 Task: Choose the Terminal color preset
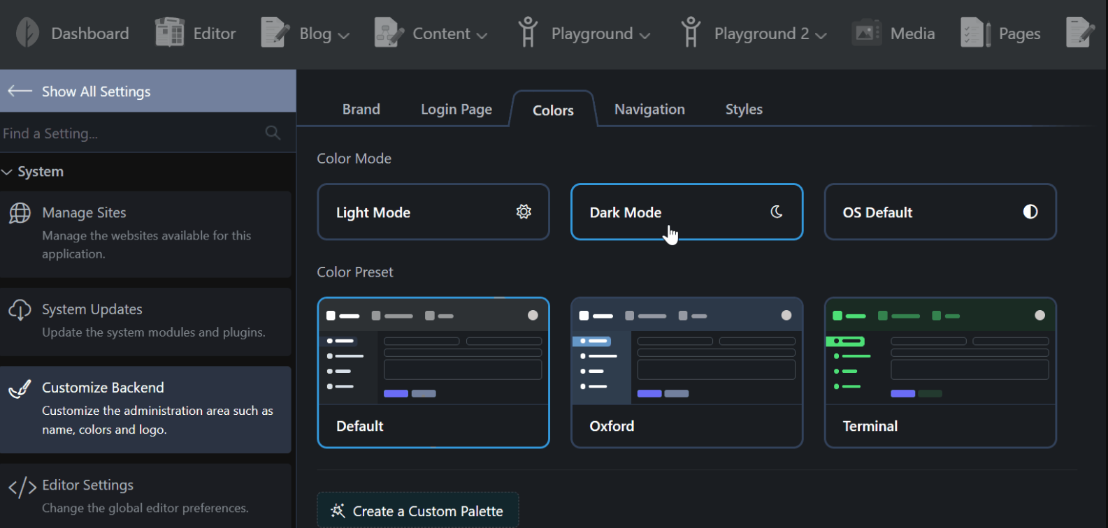click(x=940, y=373)
